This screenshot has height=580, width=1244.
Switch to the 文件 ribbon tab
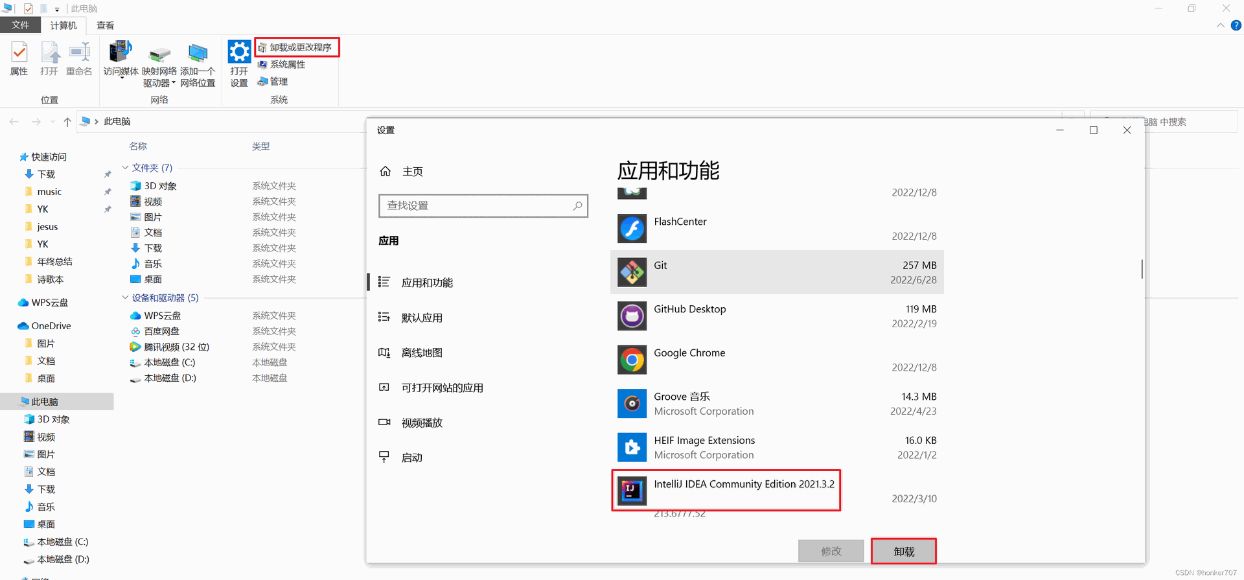[x=20, y=25]
